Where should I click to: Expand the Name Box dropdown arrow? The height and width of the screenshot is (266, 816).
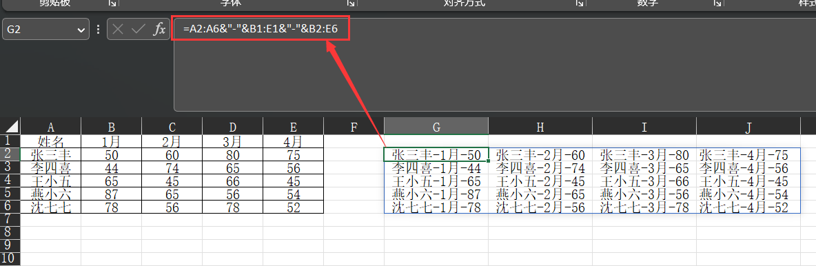pyautogui.click(x=81, y=30)
